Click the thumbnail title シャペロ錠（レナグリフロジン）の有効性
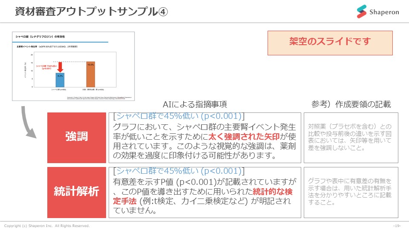The image size is (409, 230). [40, 37]
